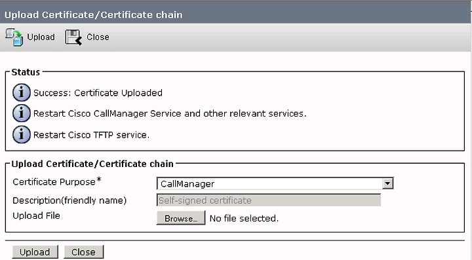The width and height of the screenshot is (472, 260).
Task: Click the 'Status' section heading
Action: point(26,72)
